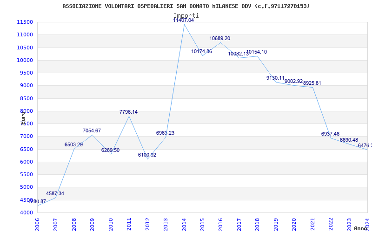Click the data label 4587.34
Screen dimensions: 372x233
[55, 193]
